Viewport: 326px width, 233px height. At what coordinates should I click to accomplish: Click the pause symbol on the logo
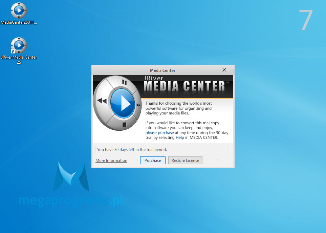(124, 82)
